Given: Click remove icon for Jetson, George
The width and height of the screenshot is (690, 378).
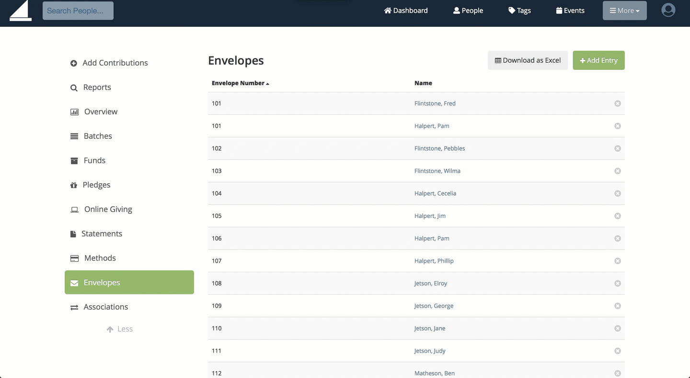Looking at the screenshot, I should tap(617, 306).
